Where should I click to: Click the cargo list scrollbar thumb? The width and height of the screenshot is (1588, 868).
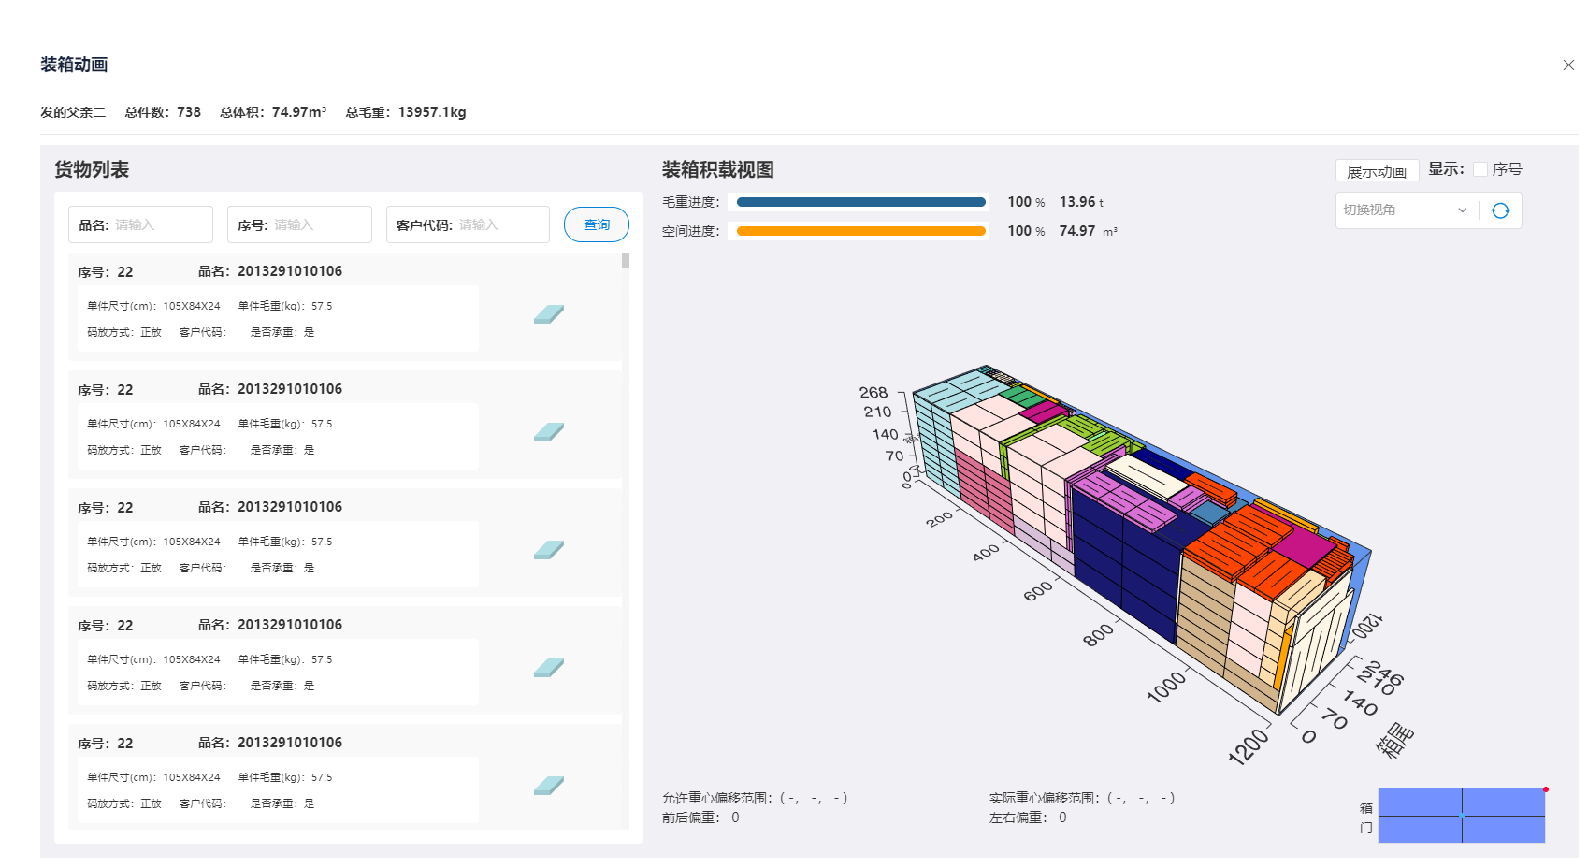tap(626, 260)
